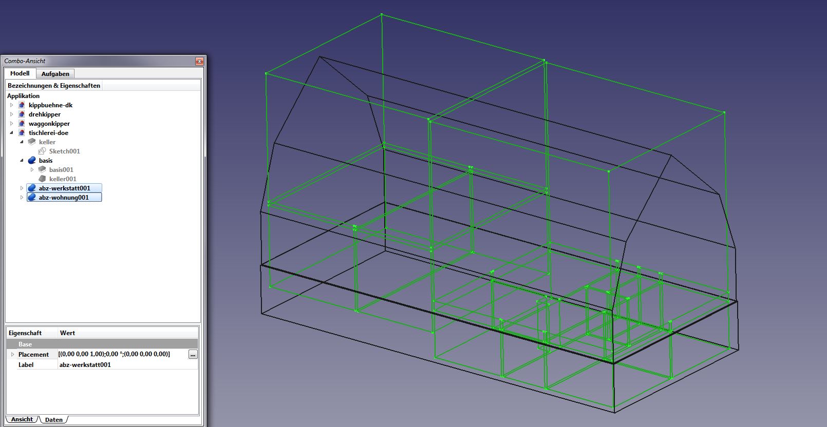
Task: Select the drehkipper document icon
Action: (22, 114)
